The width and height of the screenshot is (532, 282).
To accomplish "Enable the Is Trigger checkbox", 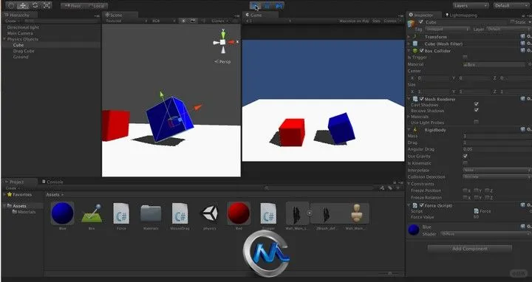I will point(465,58).
